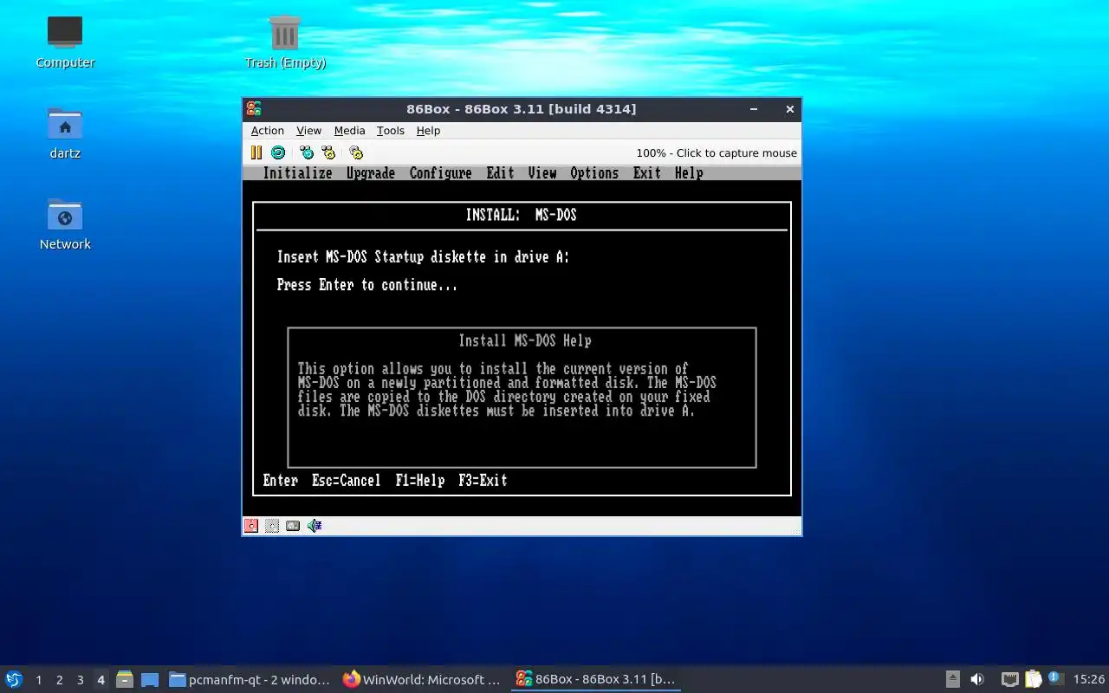The image size is (1109, 693).
Task: Select Help in the DOS menu bar
Action: [689, 173]
